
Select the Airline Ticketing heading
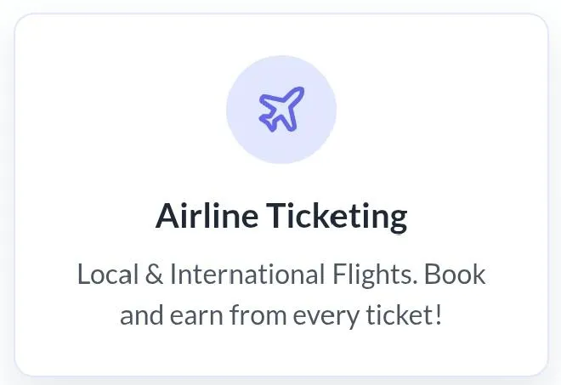[281, 217]
